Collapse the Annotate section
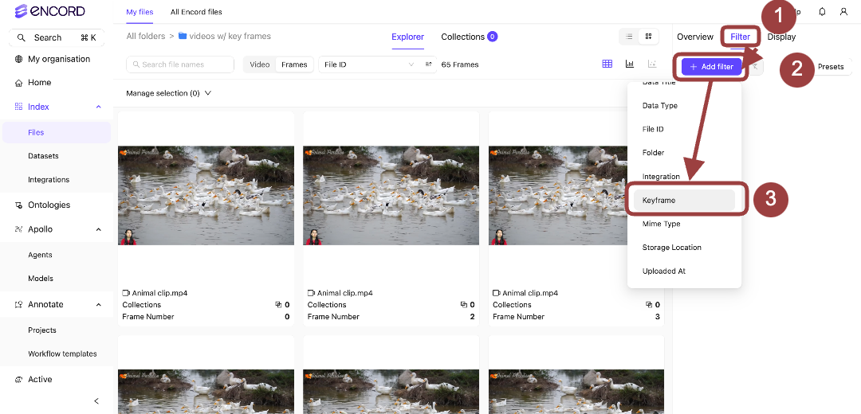Image resolution: width=861 pixels, height=414 pixels. [x=99, y=304]
